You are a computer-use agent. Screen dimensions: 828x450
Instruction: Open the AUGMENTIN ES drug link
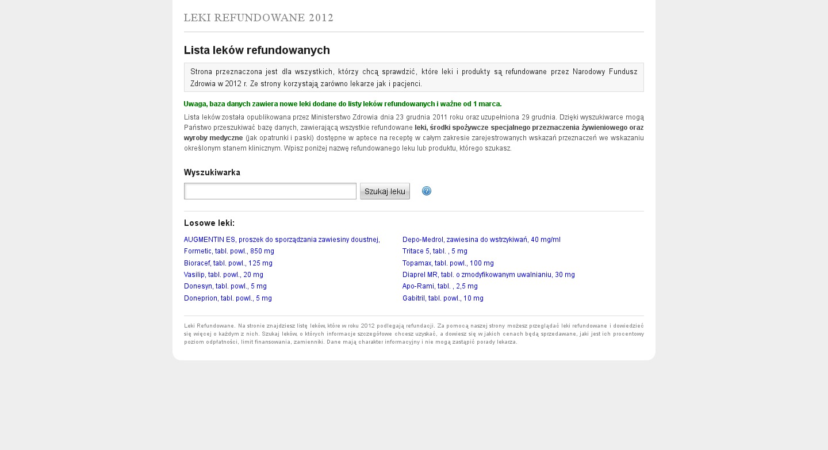point(282,240)
